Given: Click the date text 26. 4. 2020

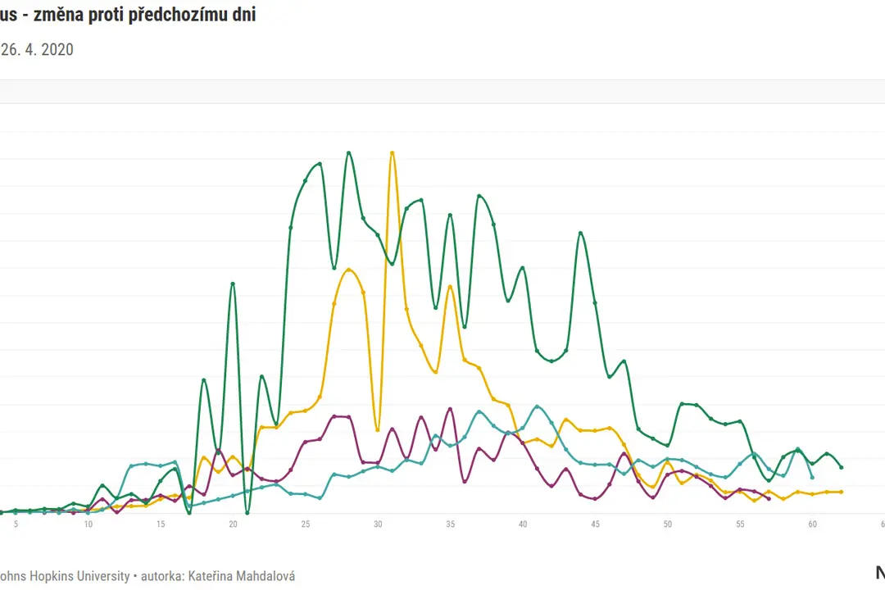Looking at the screenshot, I should (37, 50).
